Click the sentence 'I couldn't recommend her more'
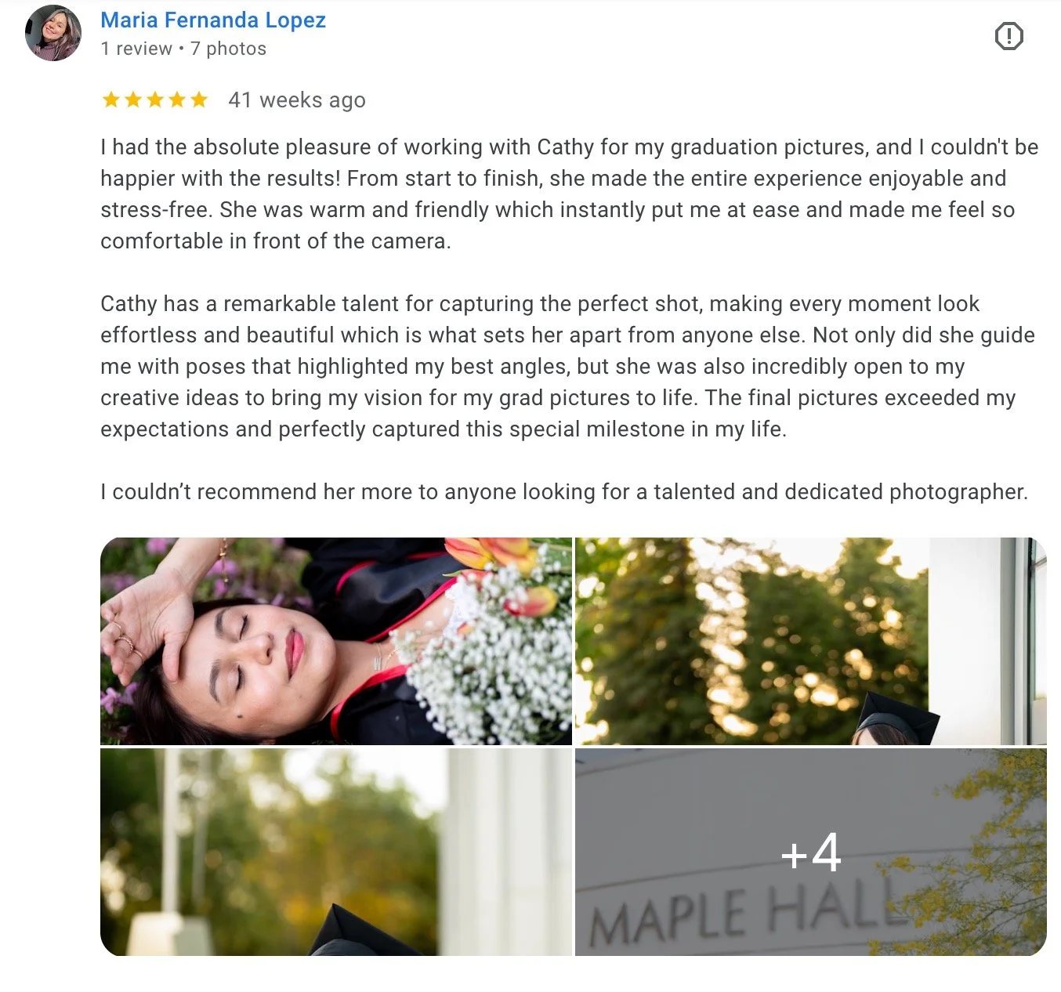The width and height of the screenshot is (1061, 992). [564, 491]
